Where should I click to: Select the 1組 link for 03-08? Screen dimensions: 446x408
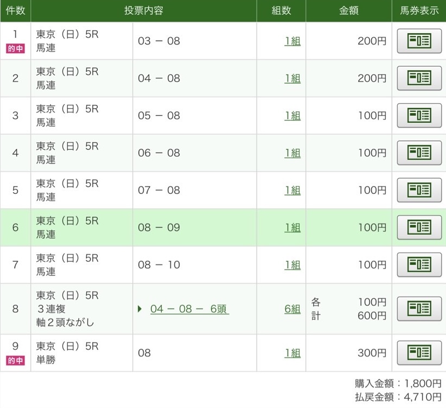pyautogui.click(x=292, y=41)
